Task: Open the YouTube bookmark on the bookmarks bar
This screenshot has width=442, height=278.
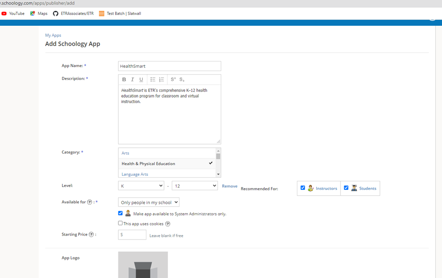Action: [13, 13]
